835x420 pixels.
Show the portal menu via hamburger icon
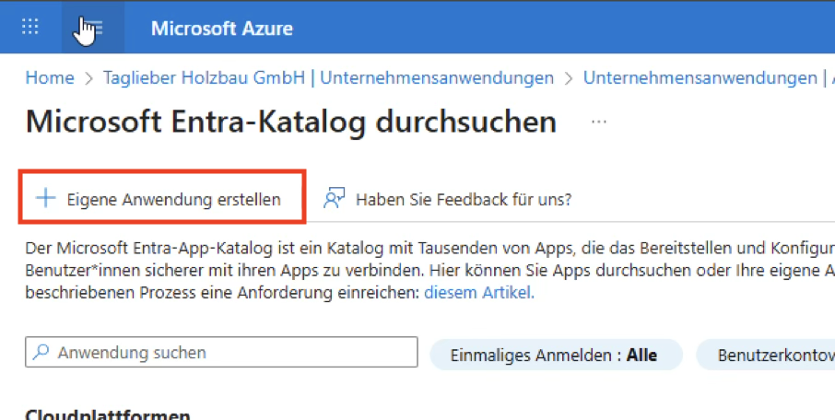tap(92, 28)
